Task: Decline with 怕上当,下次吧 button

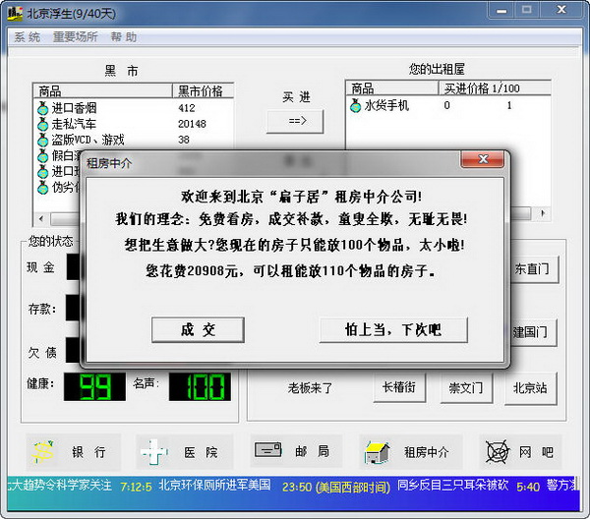Action: click(x=392, y=329)
